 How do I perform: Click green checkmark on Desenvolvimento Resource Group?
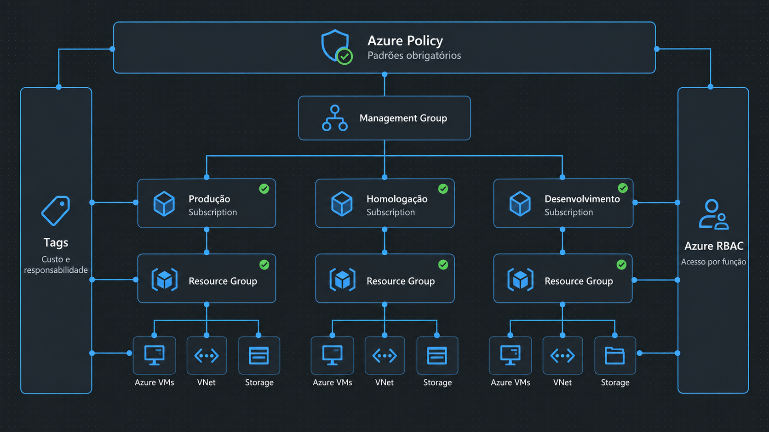[621, 264]
